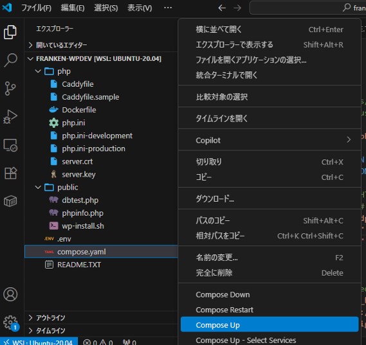Open the 編集(E) menu

pos(73,8)
